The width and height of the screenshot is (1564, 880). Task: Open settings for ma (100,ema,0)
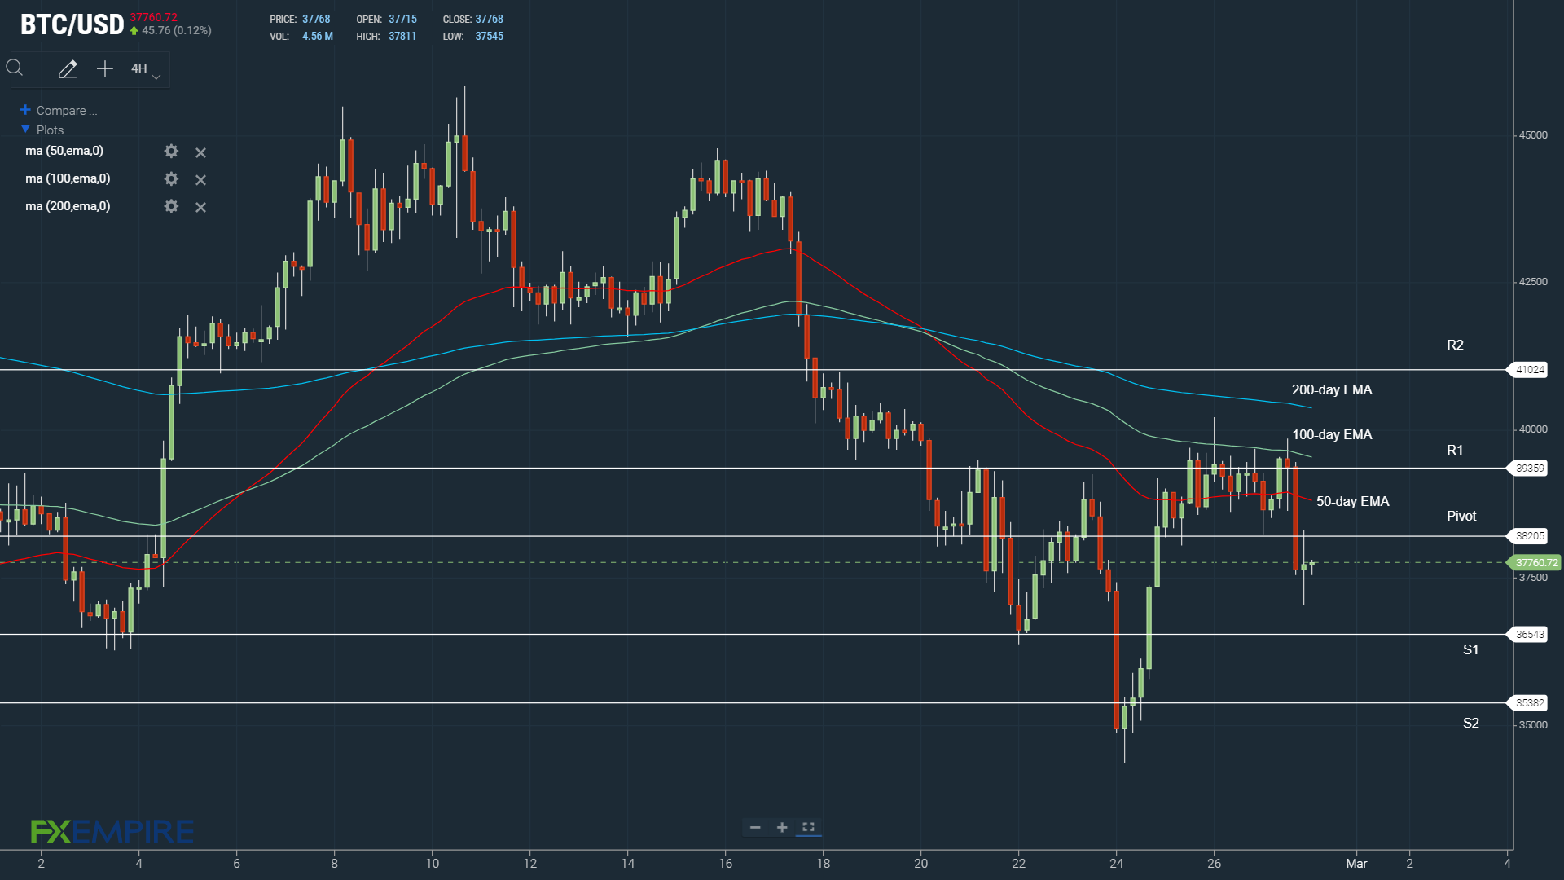(x=171, y=179)
